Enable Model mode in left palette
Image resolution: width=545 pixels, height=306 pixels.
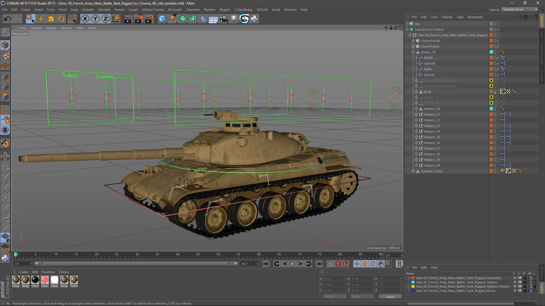[5, 45]
